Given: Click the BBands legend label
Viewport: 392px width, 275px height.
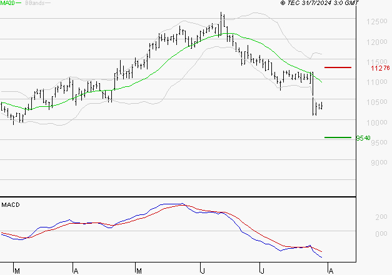Looking at the screenshot, I should tap(35, 3).
